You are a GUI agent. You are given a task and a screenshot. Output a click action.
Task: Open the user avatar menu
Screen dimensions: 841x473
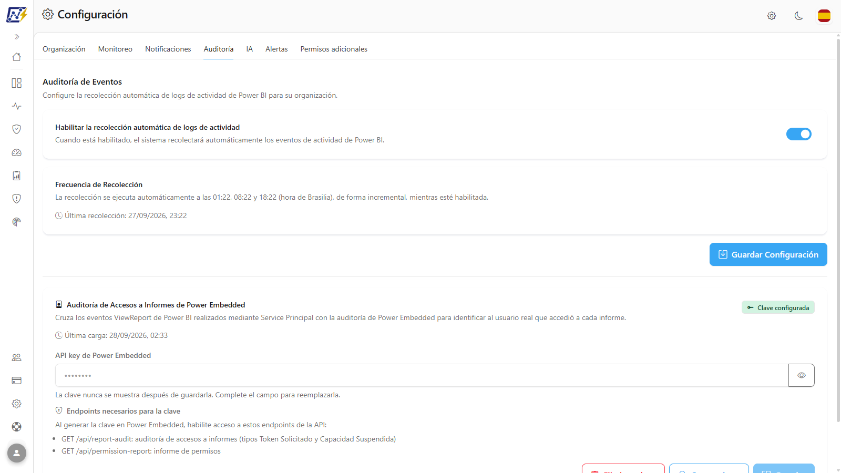[17, 453]
